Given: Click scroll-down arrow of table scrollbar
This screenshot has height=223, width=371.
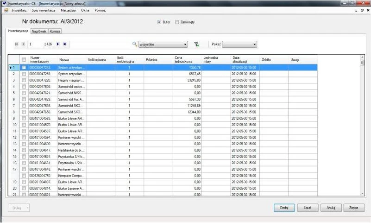Looking at the screenshot, I should [x=362, y=194].
